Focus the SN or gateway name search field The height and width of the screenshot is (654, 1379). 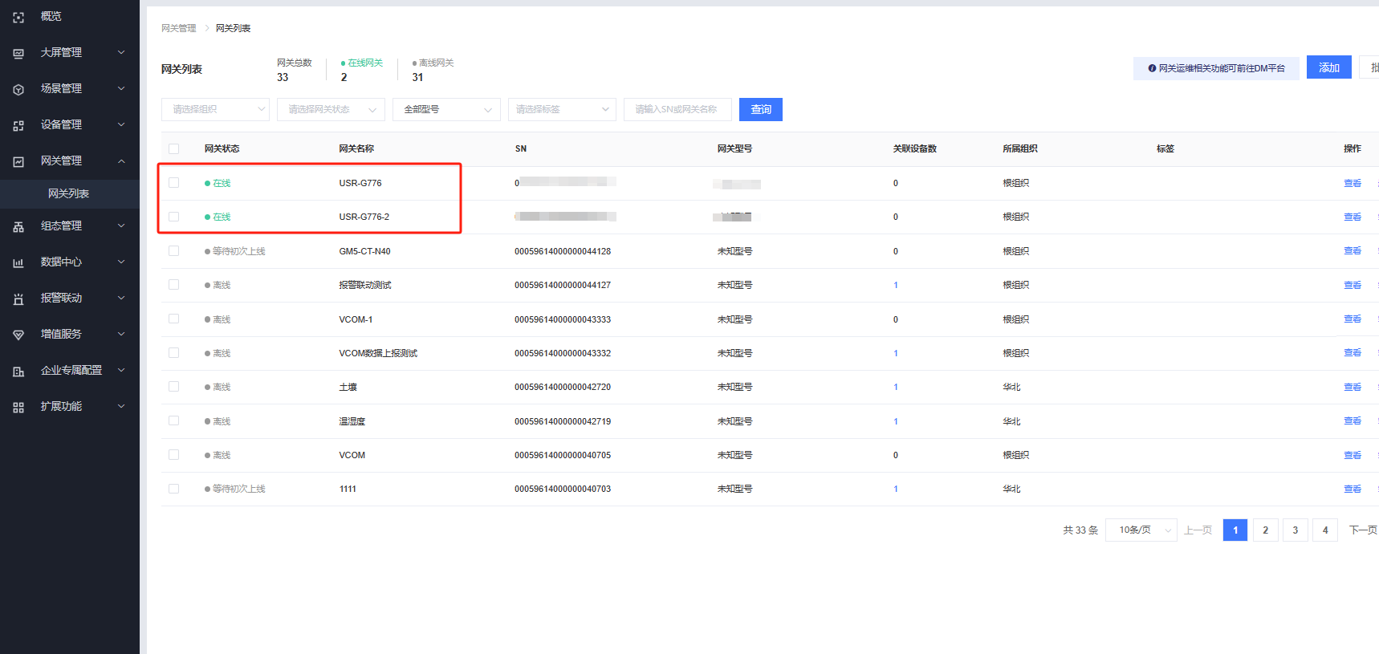coord(677,109)
